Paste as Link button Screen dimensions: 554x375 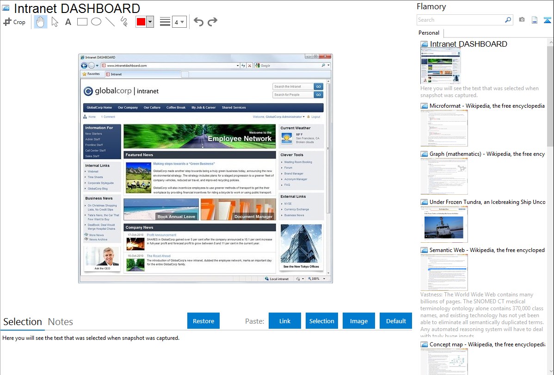tap(285, 321)
